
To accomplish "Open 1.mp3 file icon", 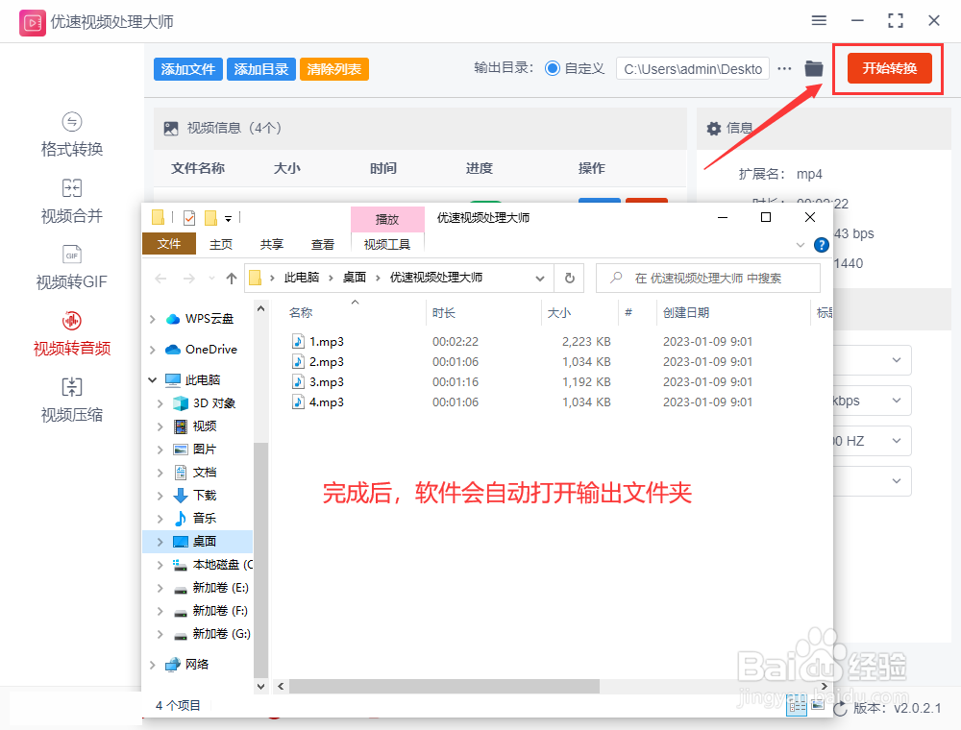I will (298, 341).
